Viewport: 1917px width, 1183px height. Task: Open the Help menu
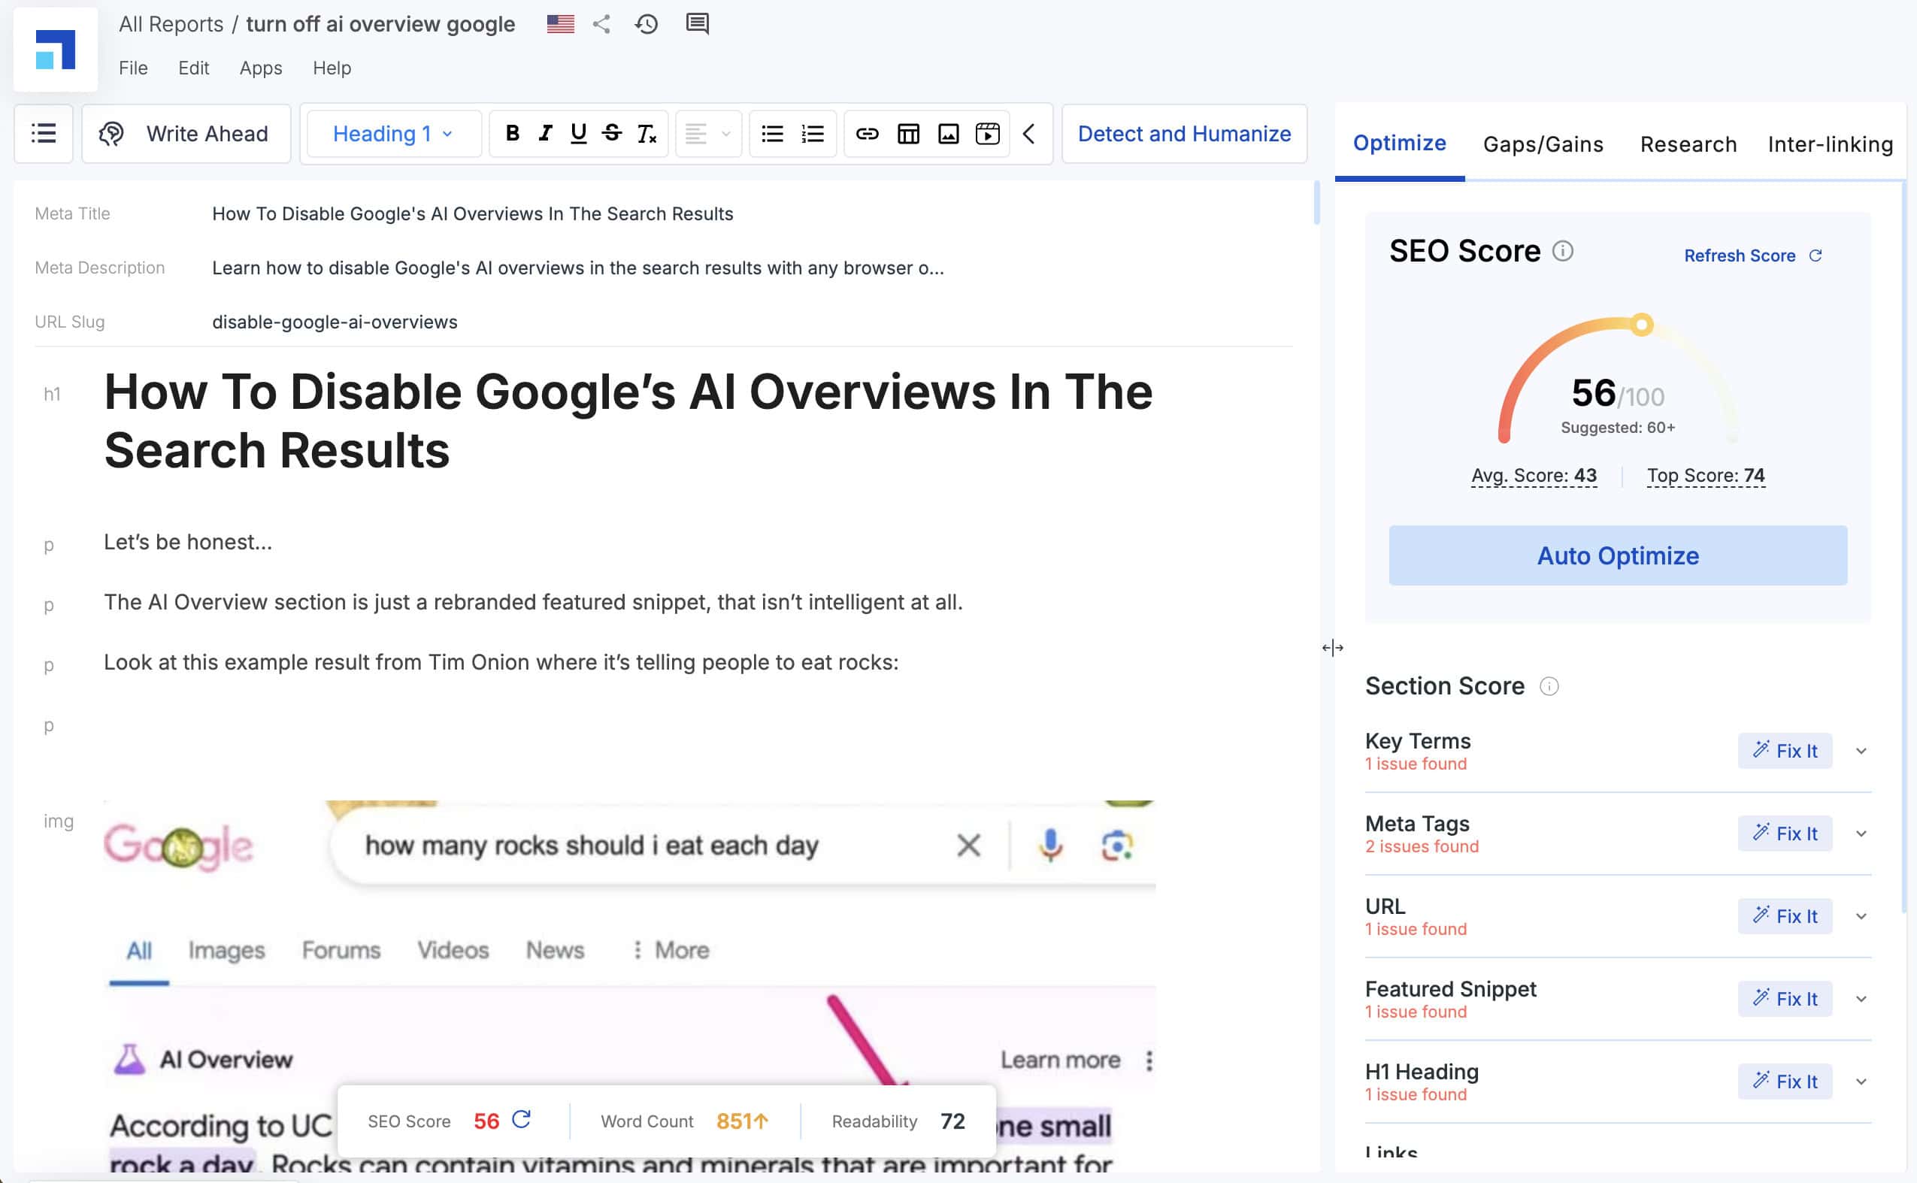332,68
